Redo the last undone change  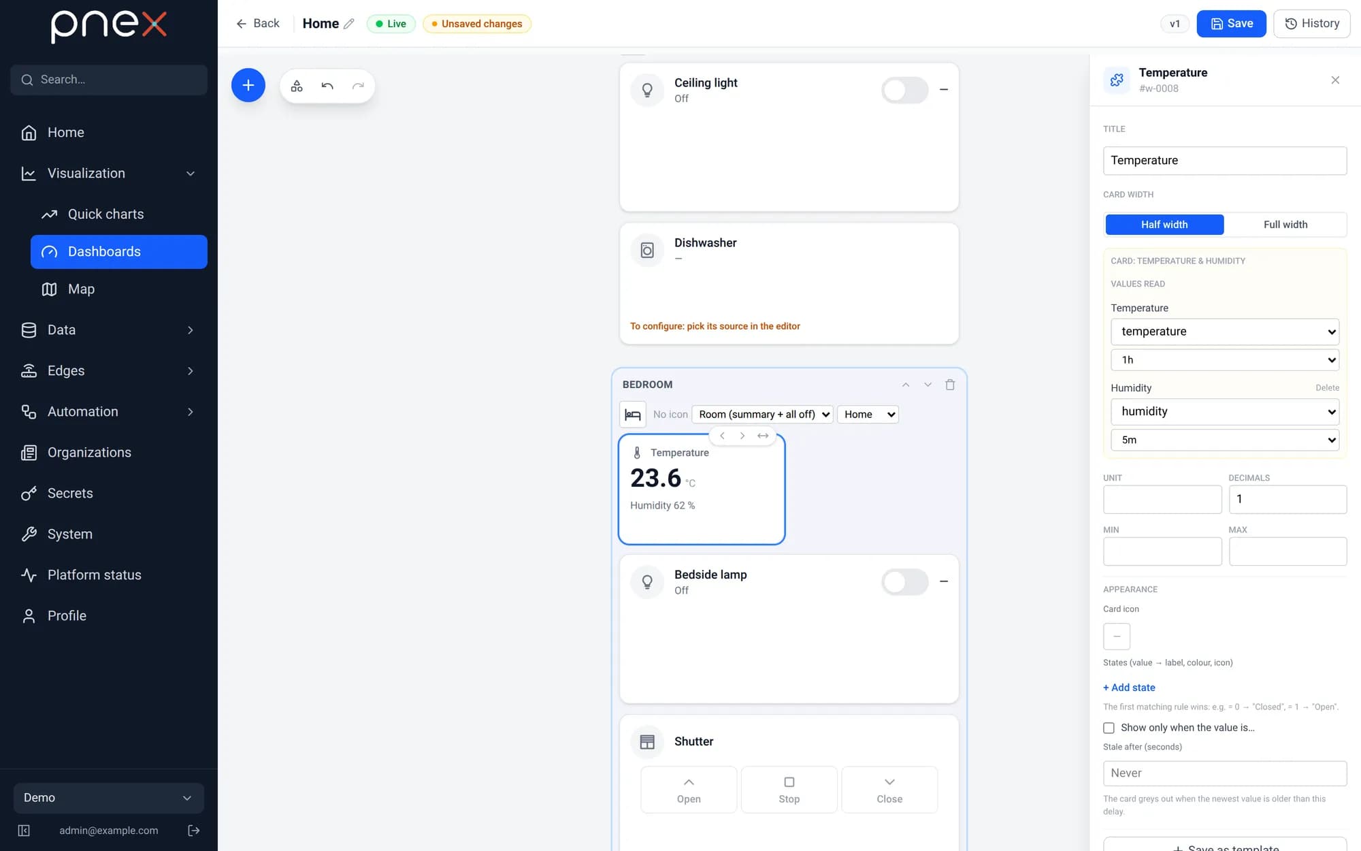click(x=358, y=86)
